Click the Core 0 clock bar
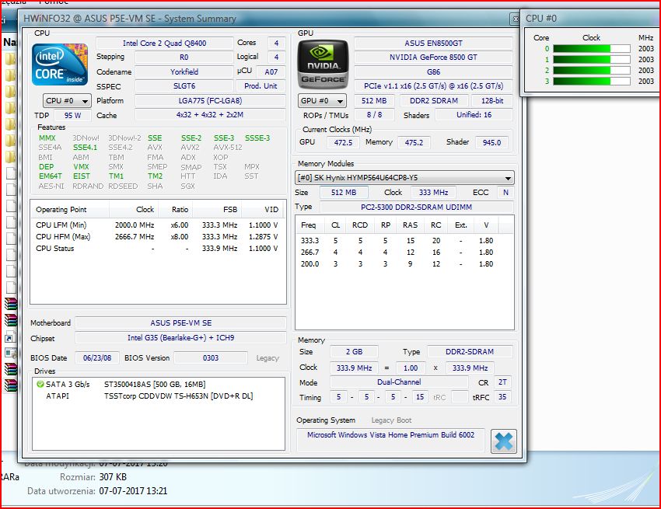Image resolution: width=661 pixels, height=509 pixels. click(592, 49)
